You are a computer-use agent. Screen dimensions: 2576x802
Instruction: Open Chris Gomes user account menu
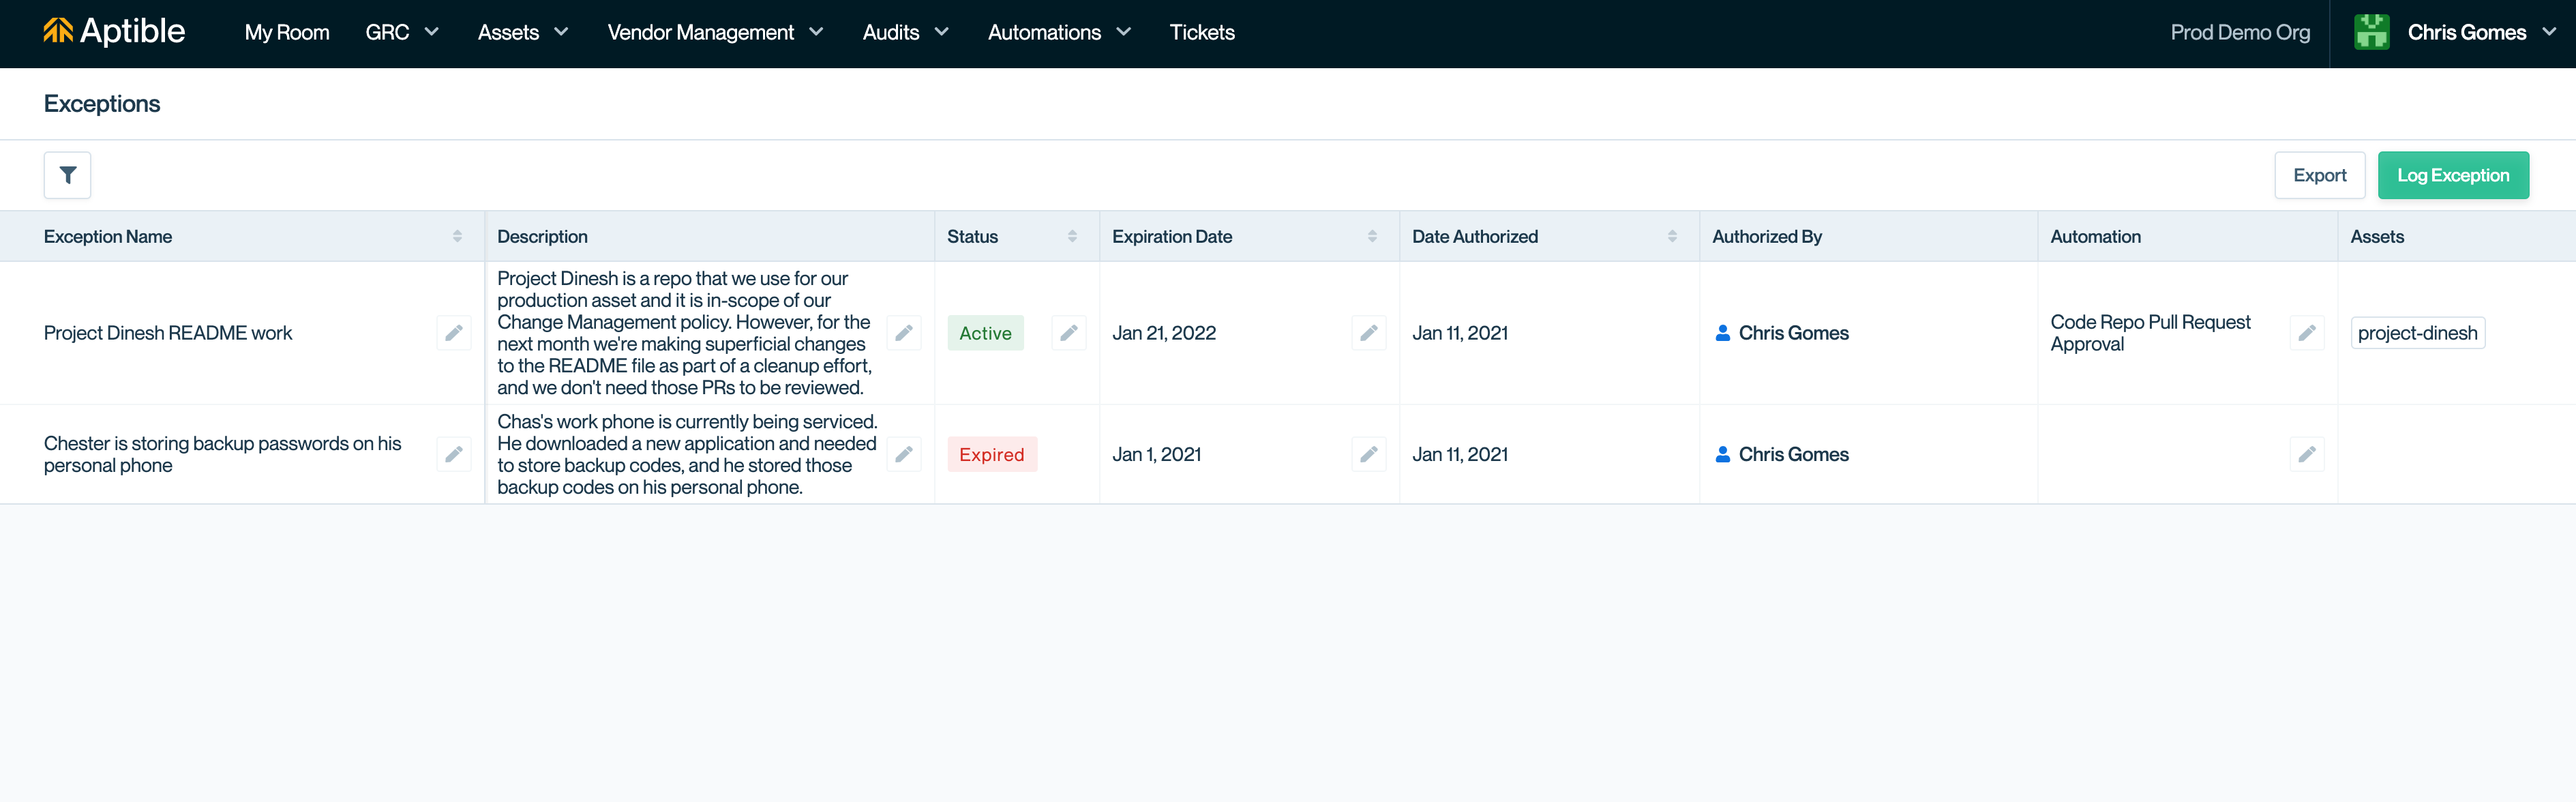point(2466,32)
